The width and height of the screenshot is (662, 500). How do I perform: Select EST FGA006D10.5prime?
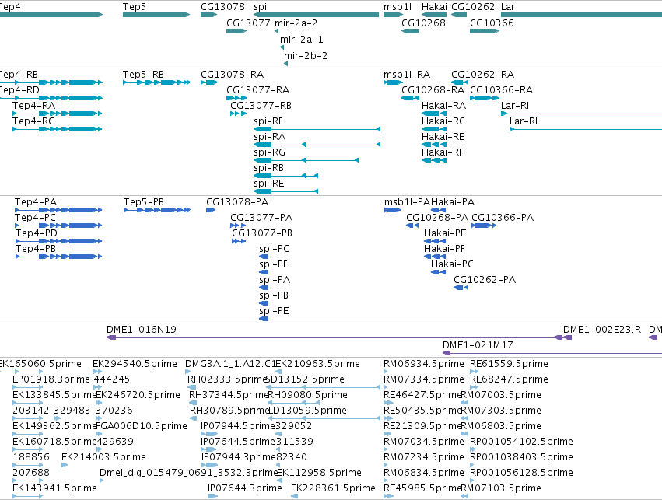[x=142, y=426]
